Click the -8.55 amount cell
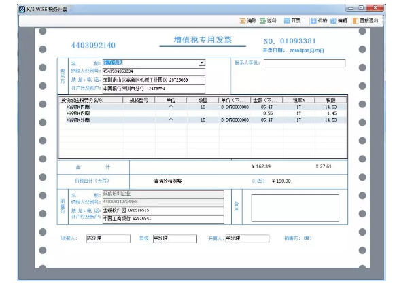The height and width of the screenshot is (286, 414). point(267,113)
